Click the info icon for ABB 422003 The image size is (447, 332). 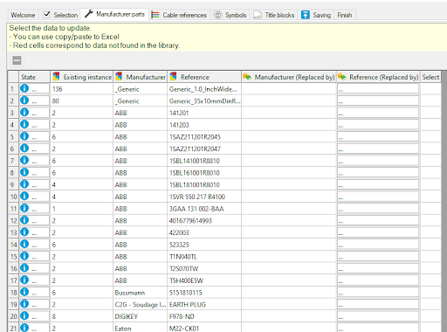[24, 232]
